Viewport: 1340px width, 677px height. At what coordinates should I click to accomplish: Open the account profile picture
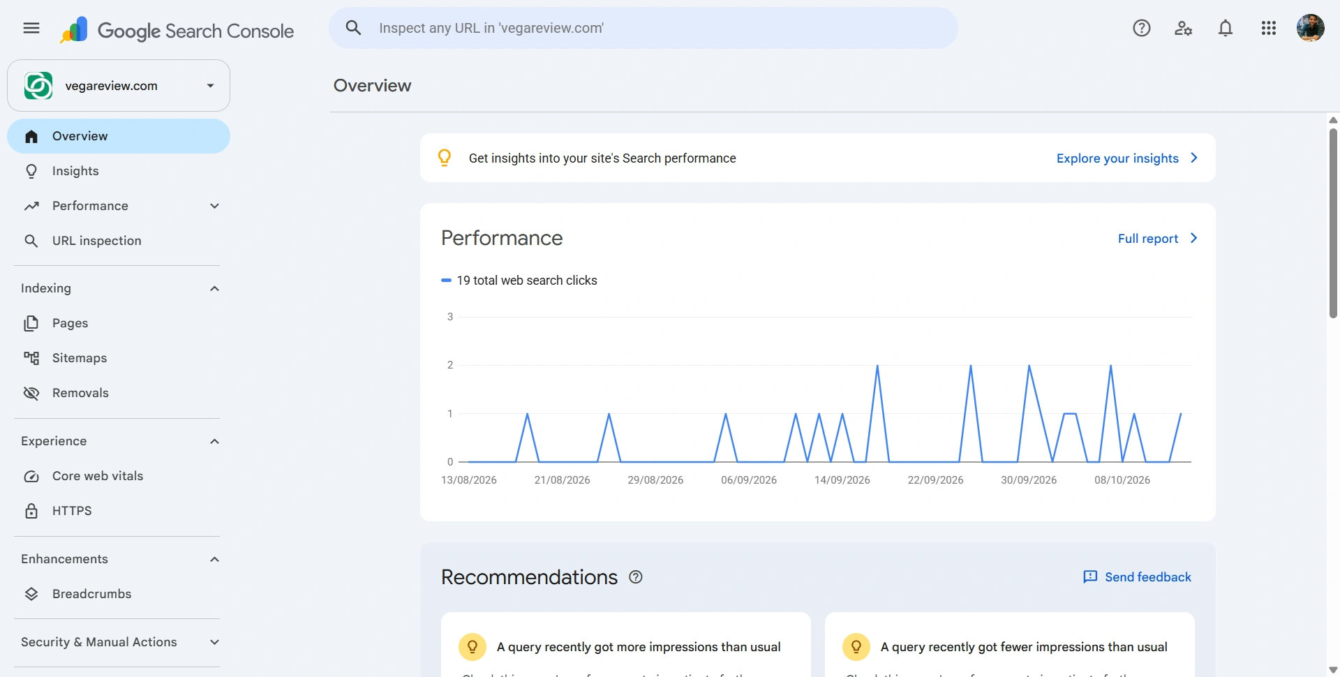[1311, 28]
